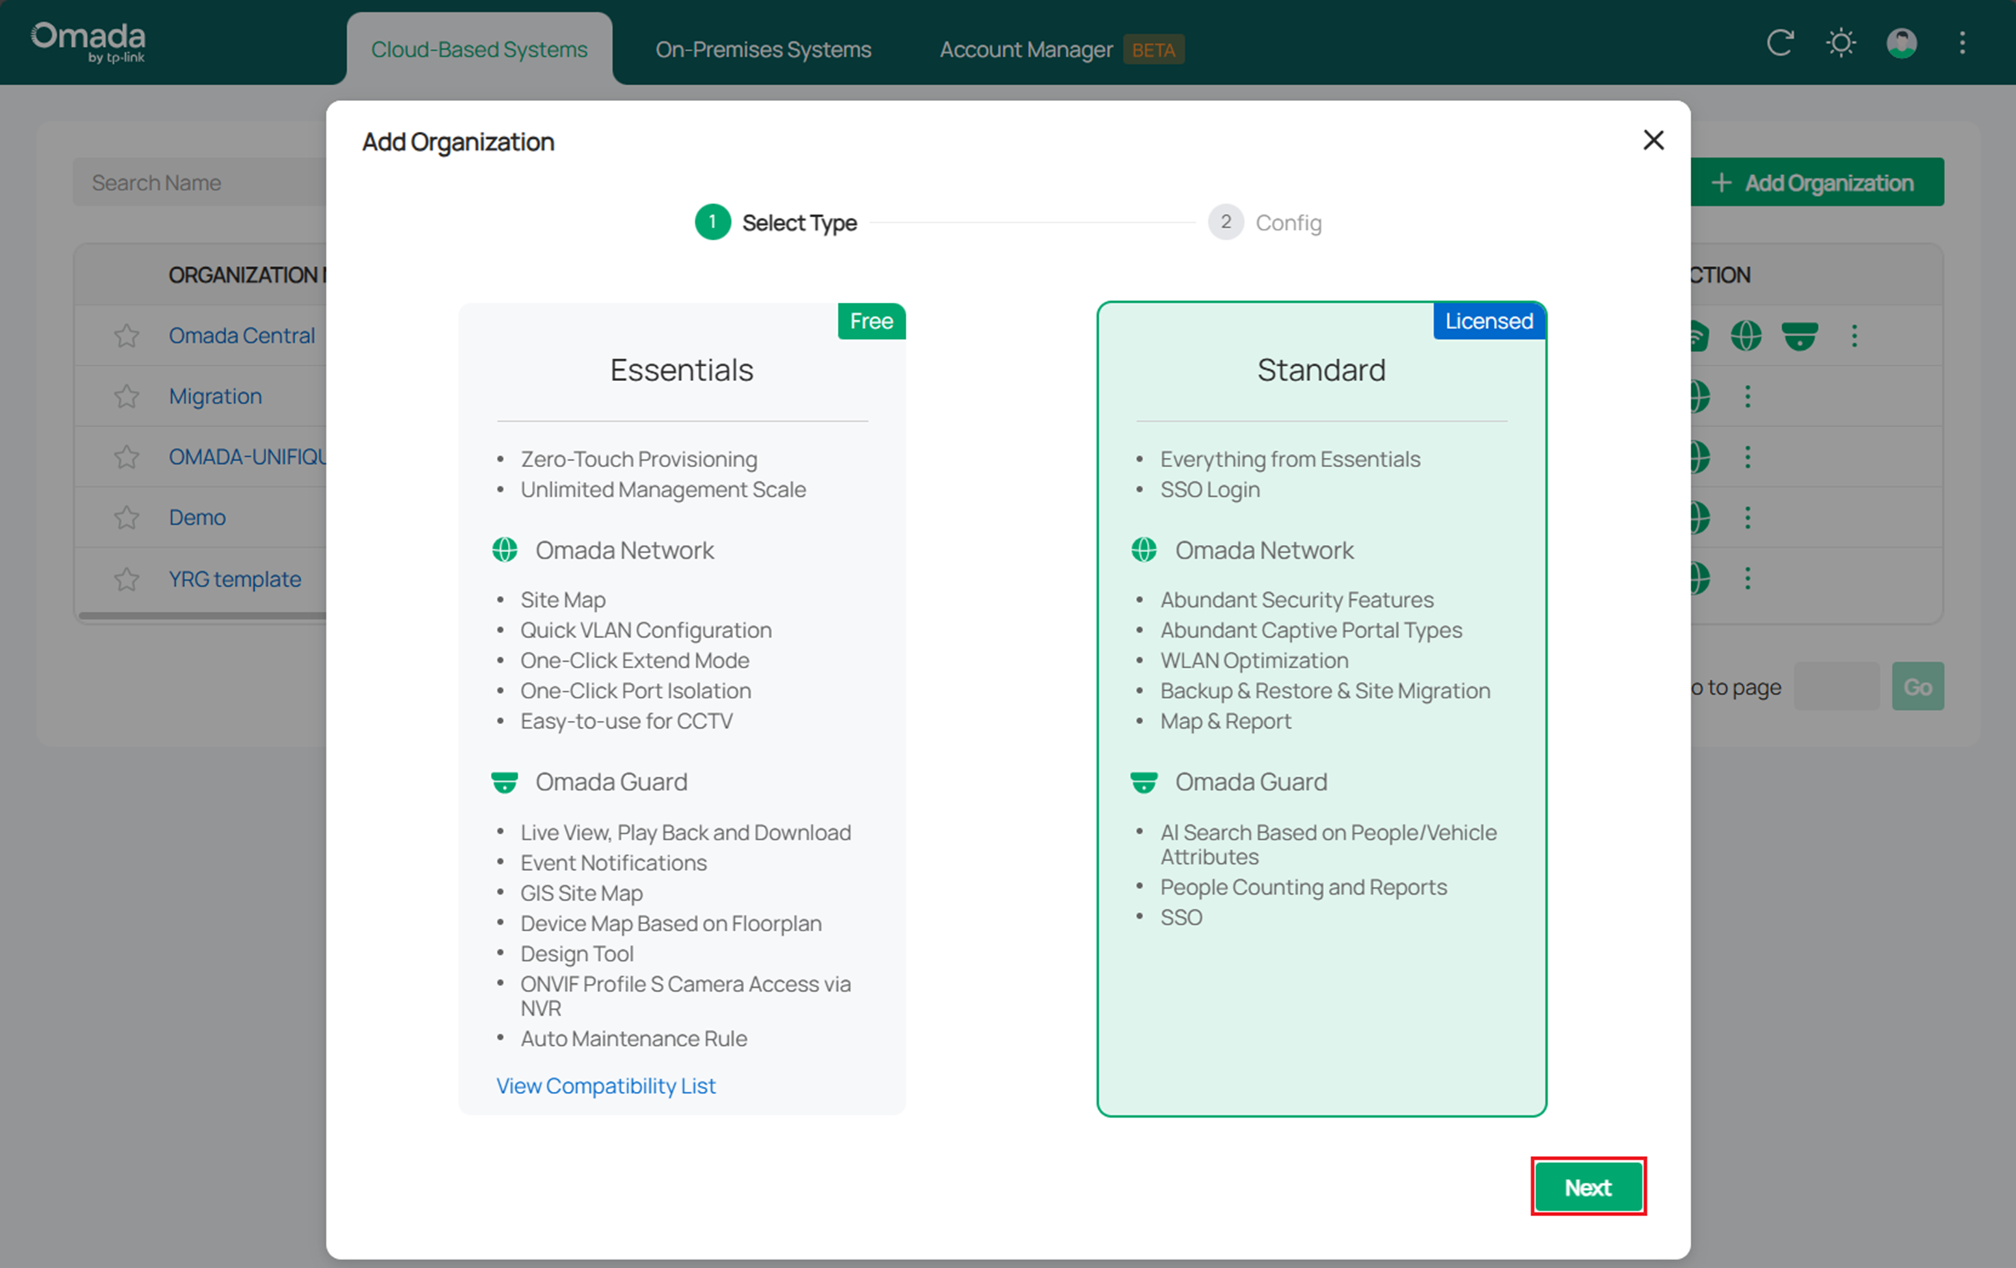Click the People Counting and Reports text
2016x1268 pixels.
(1304, 887)
